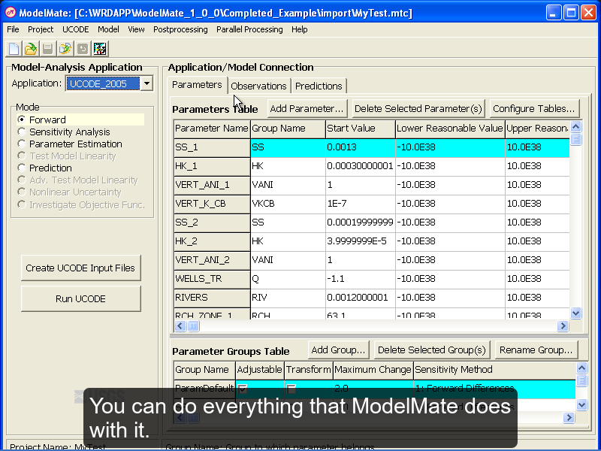The image size is (601, 451).
Task: Click the RIVERS parameter name cell
Action: [212, 298]
